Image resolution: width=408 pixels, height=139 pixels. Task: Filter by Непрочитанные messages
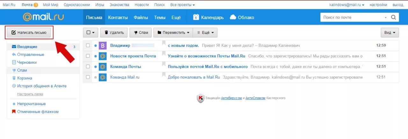point(32,104)
